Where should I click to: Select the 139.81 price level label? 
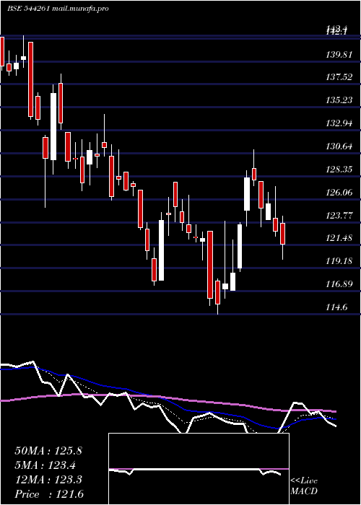(x=339, y=55)
